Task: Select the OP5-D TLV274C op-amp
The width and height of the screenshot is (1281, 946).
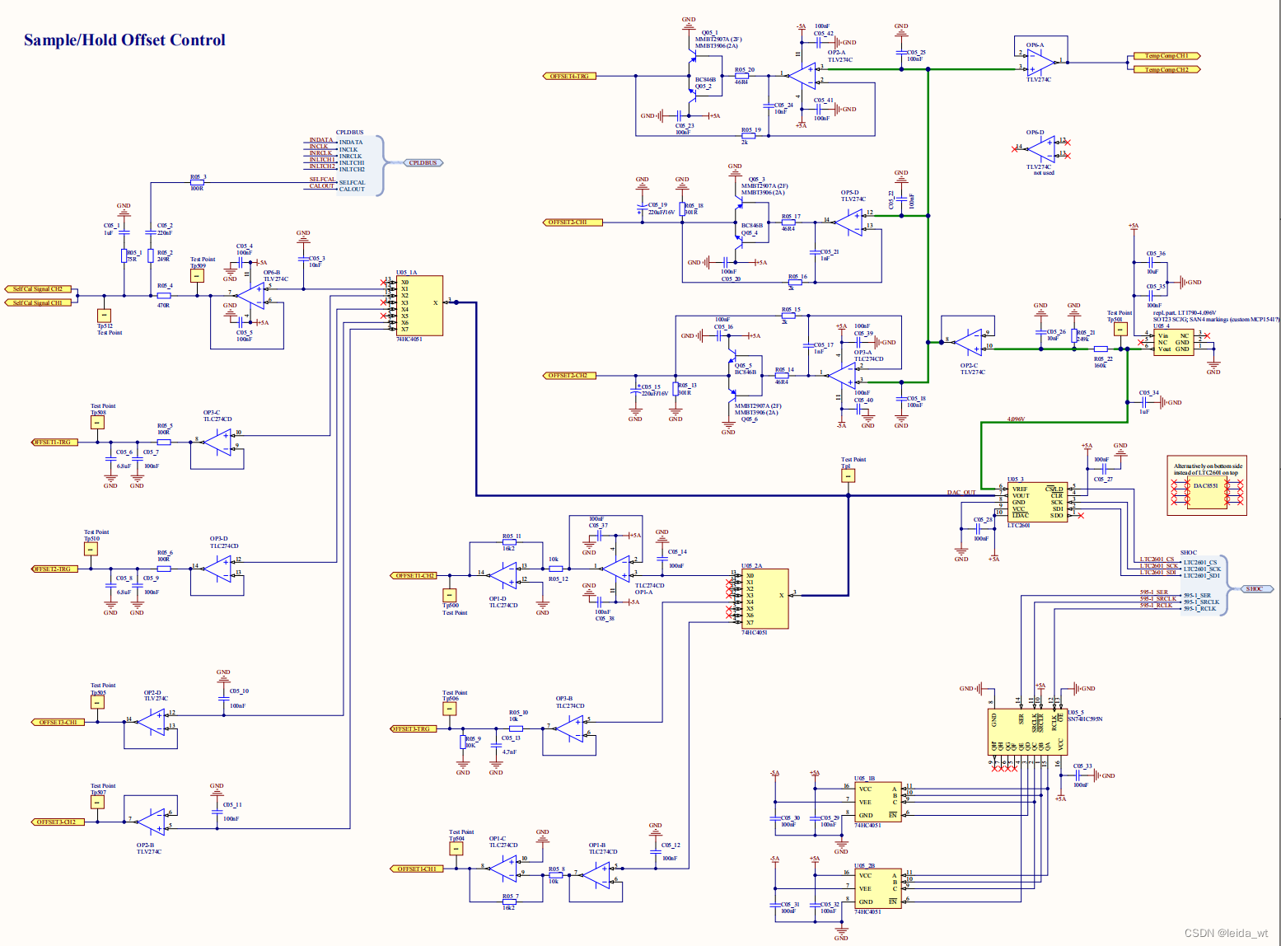Action: point(848,222)
